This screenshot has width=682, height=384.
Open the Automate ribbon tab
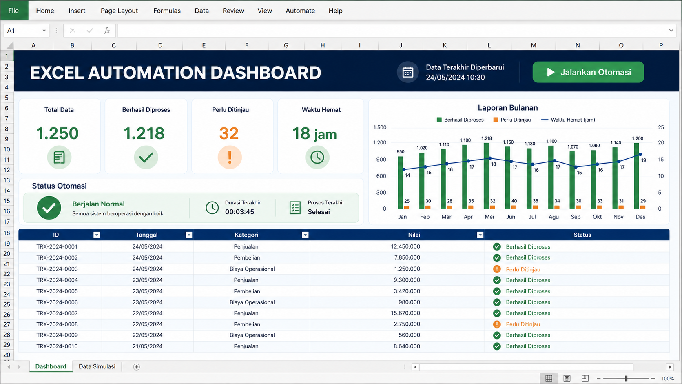tap(300, 11)
